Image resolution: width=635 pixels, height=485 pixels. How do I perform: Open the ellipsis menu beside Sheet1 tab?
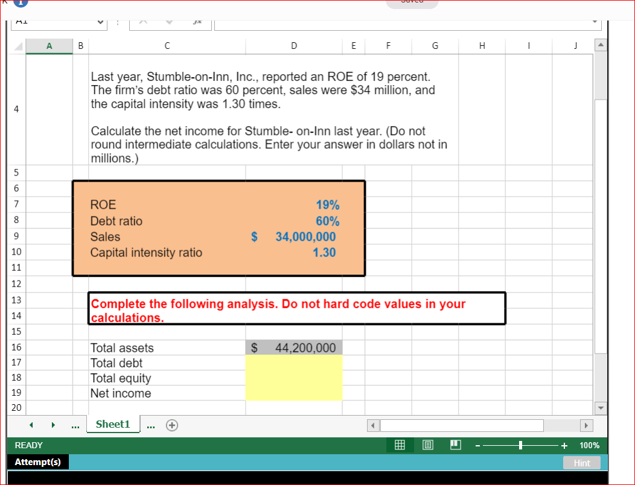[x=150, y=425]
